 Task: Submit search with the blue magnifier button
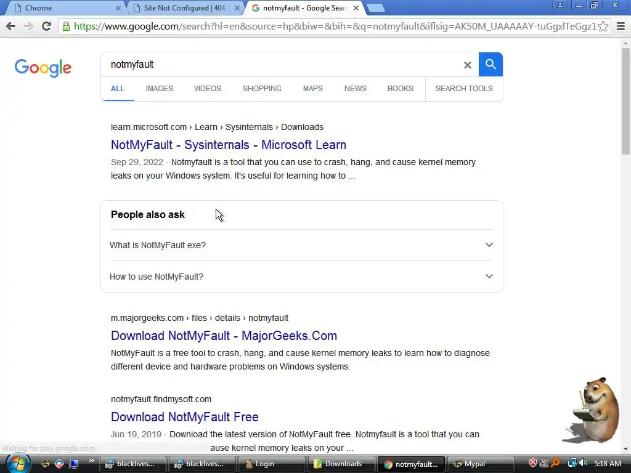[x=491, y=64]
